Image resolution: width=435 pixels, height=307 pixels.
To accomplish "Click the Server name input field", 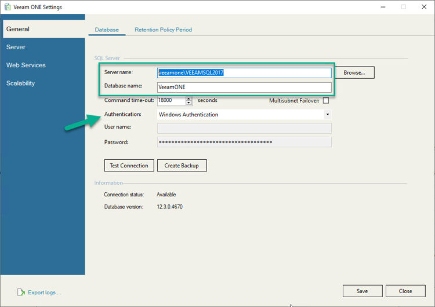I will click(x=244, y=73).
